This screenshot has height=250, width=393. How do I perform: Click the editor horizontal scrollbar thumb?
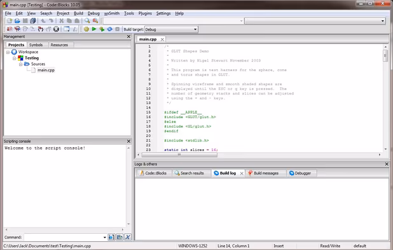tap(179, 155)
